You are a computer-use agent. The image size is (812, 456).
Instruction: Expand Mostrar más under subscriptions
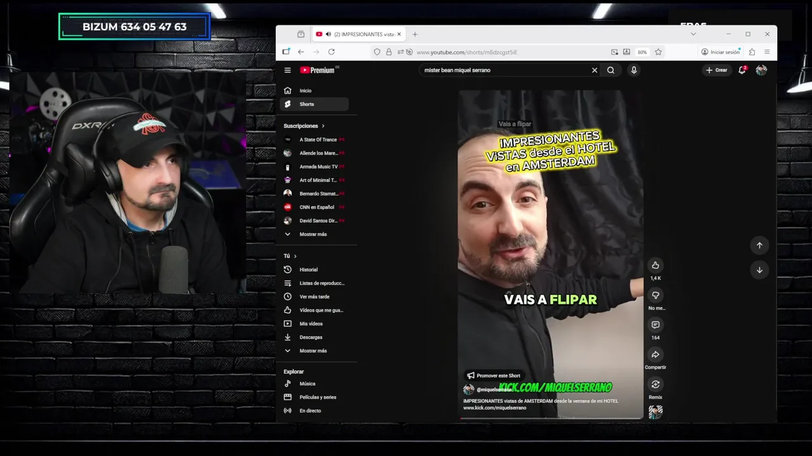pyautogui.click(x=314, y=234)
